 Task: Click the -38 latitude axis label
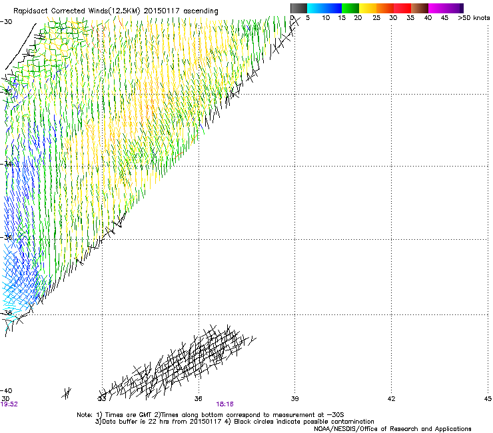6,313
